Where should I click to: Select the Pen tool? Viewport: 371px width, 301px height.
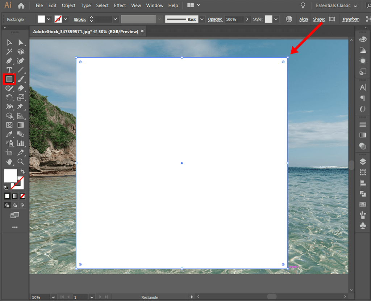click(9, 61)
